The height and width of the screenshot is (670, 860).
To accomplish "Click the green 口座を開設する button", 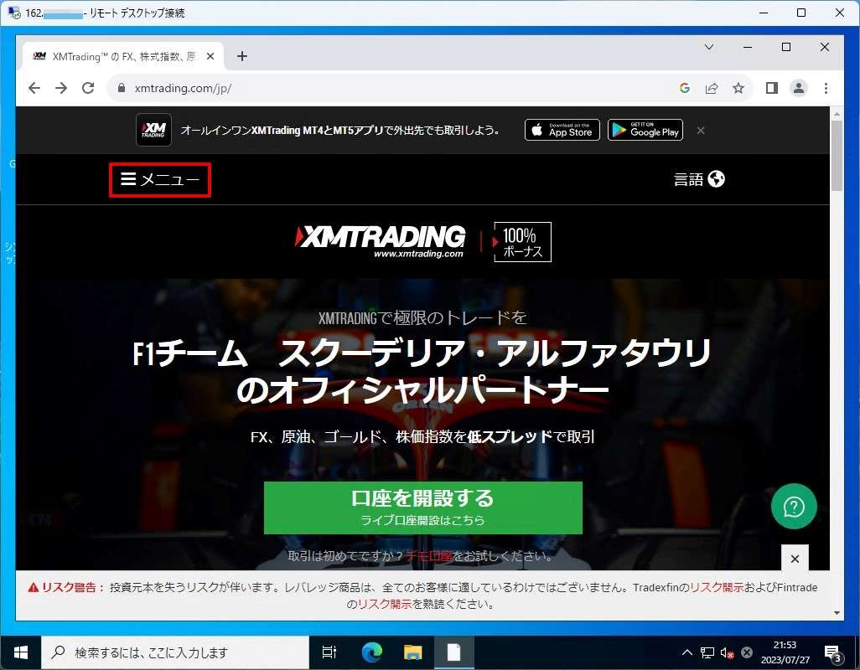I will (x=422, y=508).
